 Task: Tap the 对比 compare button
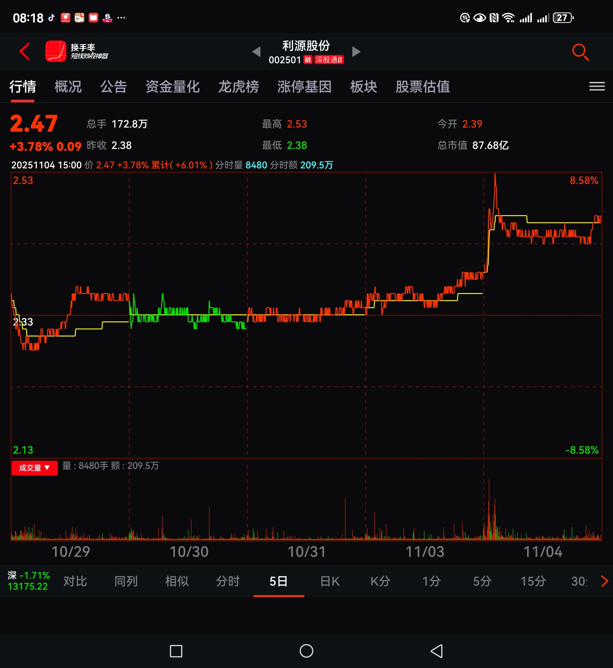(75, 581)
